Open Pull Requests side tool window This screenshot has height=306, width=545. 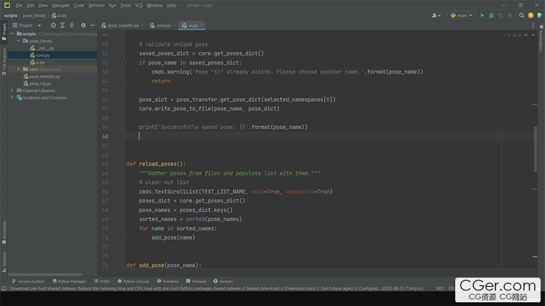[4, 62]
